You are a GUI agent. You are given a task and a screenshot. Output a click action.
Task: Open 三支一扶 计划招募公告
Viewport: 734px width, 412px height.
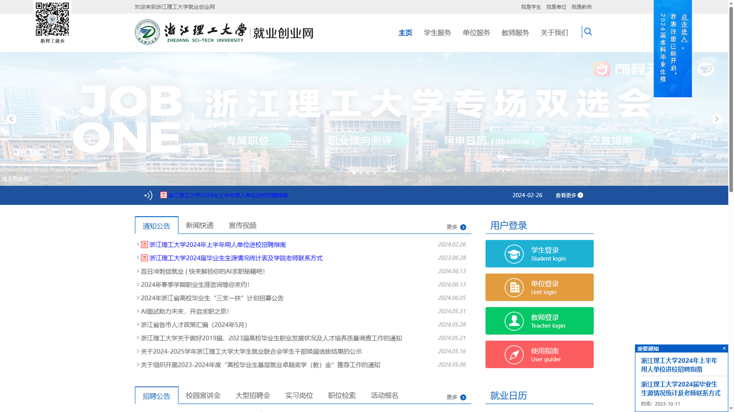[x=212, y=298]
